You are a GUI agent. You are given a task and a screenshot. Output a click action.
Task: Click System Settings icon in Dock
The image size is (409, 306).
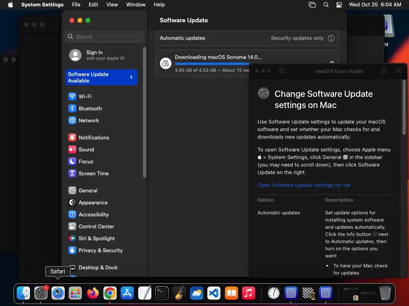[41, 293]
